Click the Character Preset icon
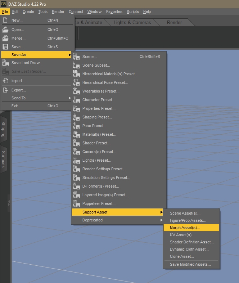Viewport: 239px width, 283px height. pyautogui.click(x=76, y=100)
